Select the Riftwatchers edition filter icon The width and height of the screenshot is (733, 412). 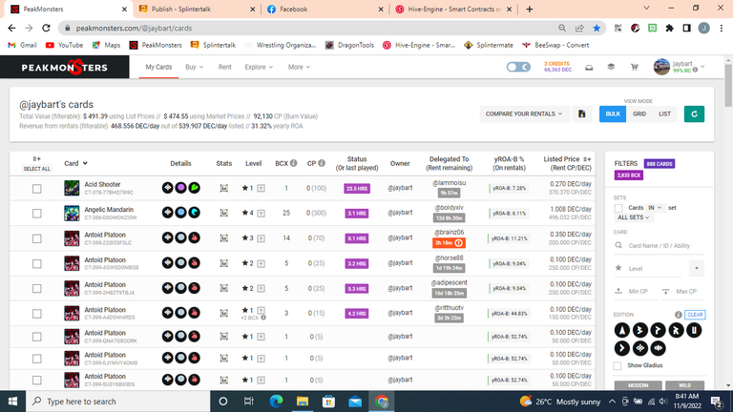coord(658,348)
